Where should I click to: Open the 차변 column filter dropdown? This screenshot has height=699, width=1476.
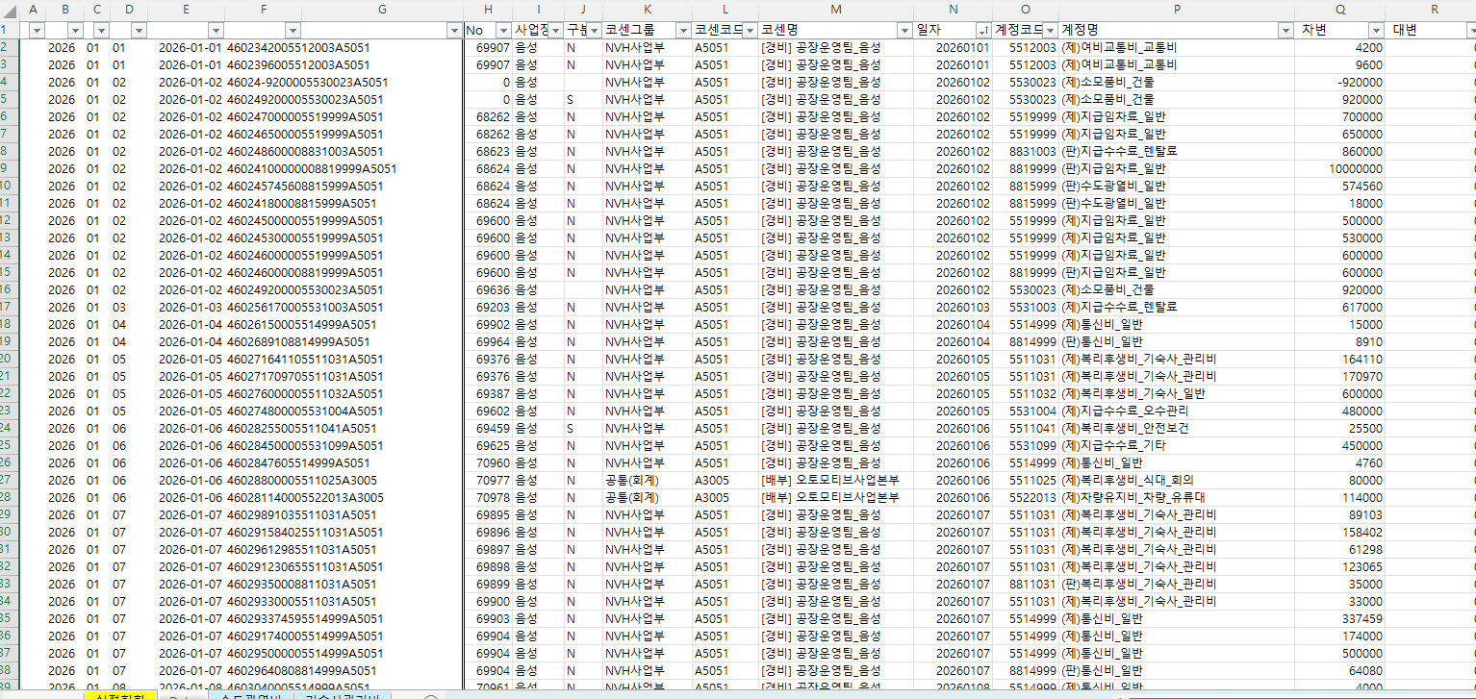tap(1375, 31)
